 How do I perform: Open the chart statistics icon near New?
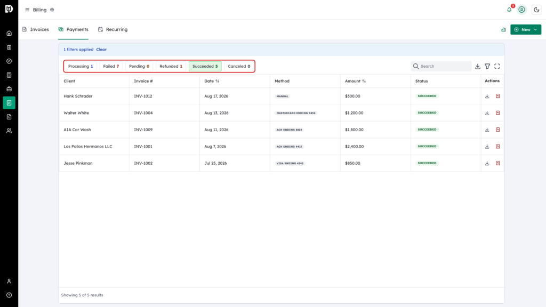tap(503, 30)
